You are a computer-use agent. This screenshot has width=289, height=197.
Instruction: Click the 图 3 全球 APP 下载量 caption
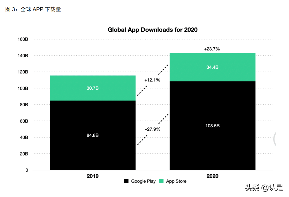pos(33,9)
